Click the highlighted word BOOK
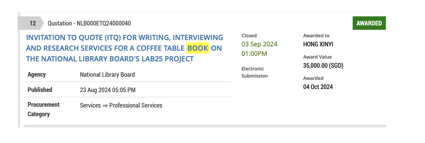 tap(198, 48)
